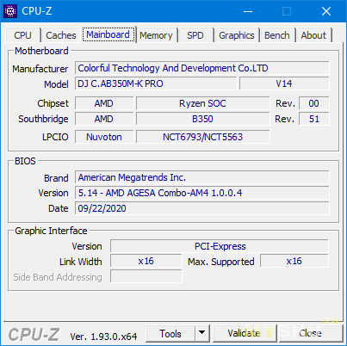Click the Manufacturer field showing Colorful Technology
The width and height of the screenshot is (347, 346).
pos(202,68)
